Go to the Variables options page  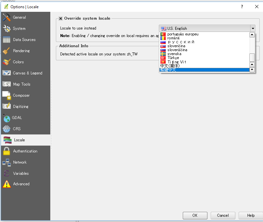[26, 173]
